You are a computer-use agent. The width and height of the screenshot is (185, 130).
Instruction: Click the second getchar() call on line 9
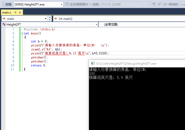(39, 61)
